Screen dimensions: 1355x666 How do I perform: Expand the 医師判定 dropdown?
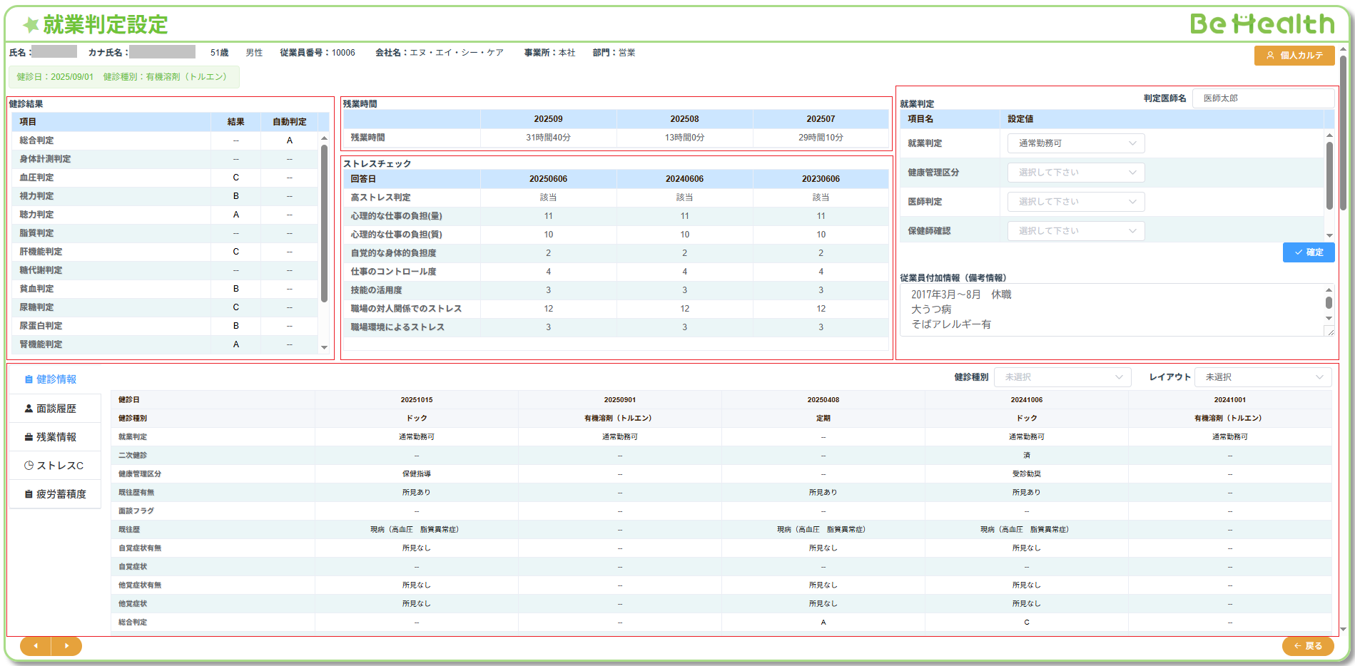click(1075, 202)
